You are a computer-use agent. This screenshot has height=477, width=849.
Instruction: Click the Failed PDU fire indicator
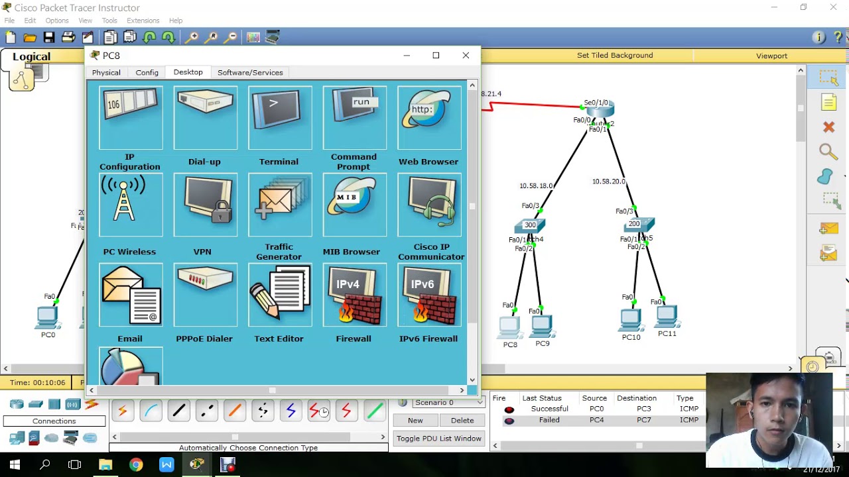coord(509,421)
